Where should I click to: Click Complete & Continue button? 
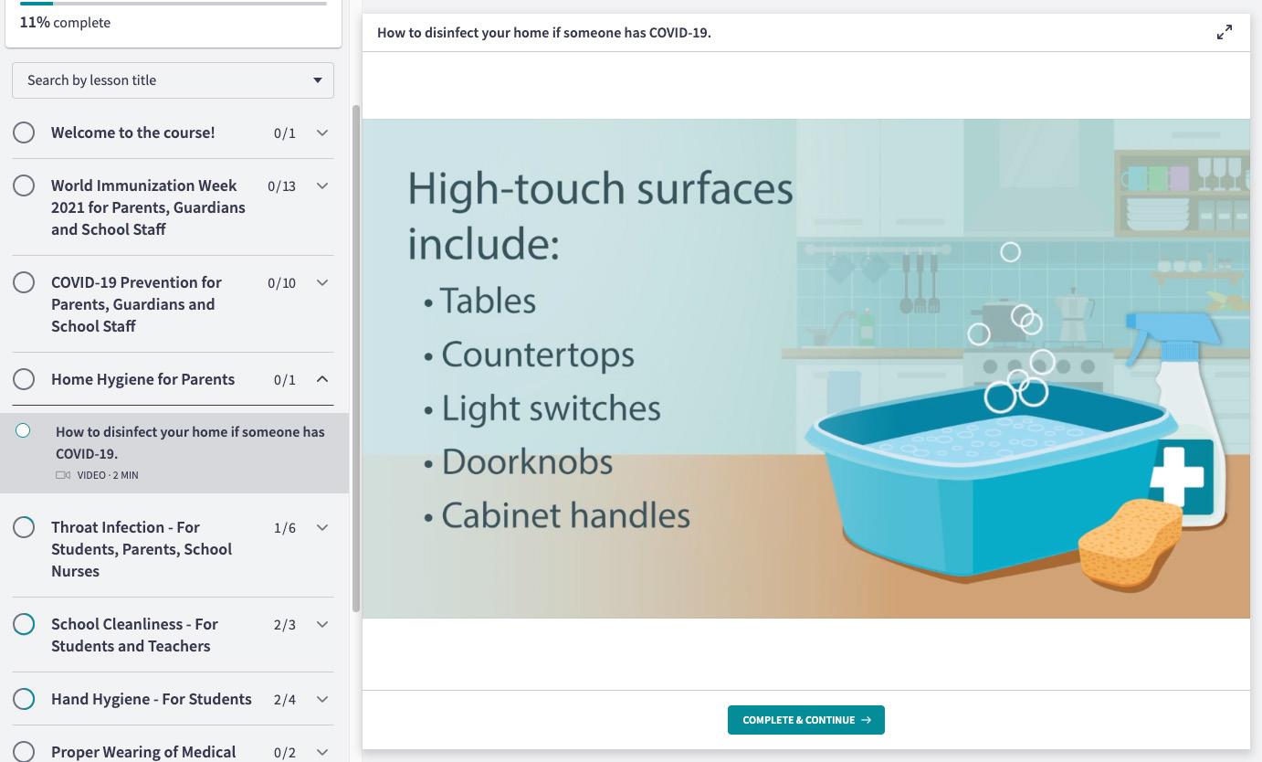pos(806,720)
